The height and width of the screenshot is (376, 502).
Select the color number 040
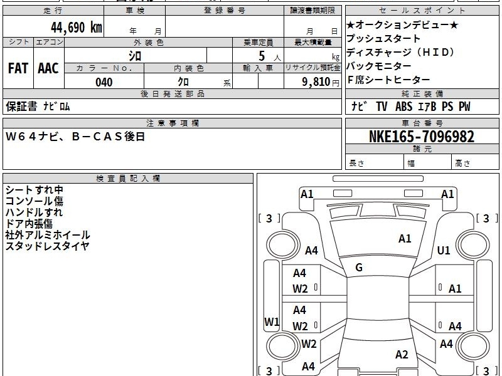(104, 82)
